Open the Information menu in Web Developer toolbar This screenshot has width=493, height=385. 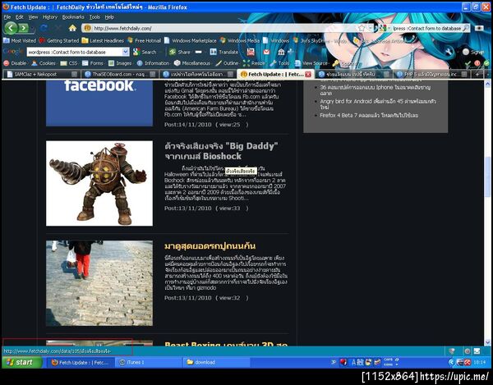click(153, 63)
